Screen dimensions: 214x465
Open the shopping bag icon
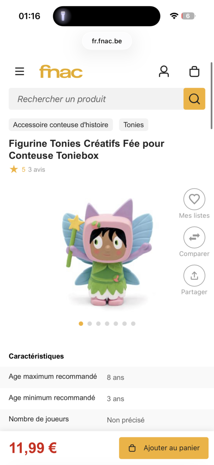pos(194,71)
